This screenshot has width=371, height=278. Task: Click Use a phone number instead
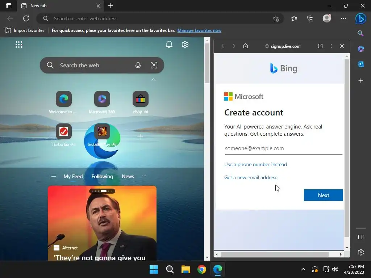click(x=255, y=165)
